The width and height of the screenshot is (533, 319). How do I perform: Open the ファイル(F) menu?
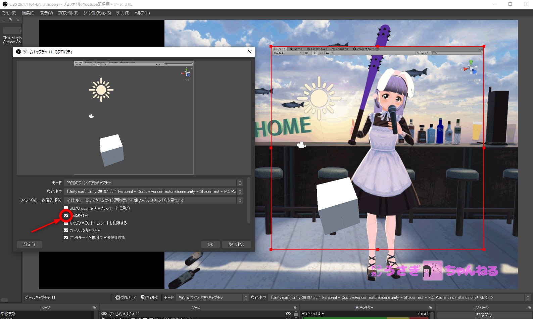coord(9,13)
